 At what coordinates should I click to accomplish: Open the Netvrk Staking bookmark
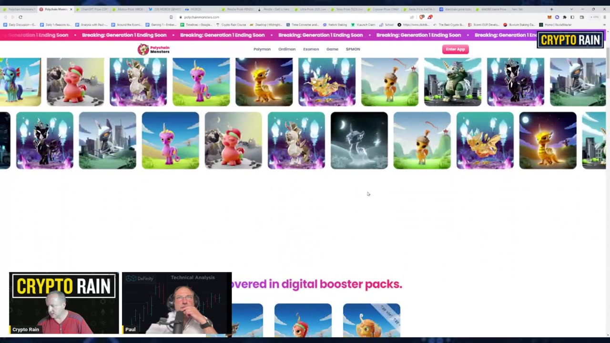[x=335, y=25]
